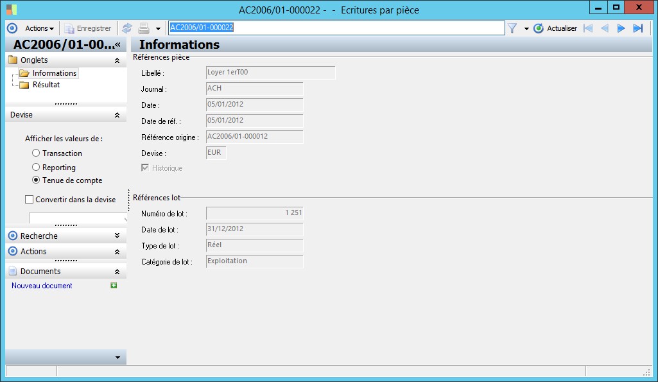This screenshot has height=382, width=658.
Task: Click the AC2006/01-000022 search field
Action: [336, 28]
